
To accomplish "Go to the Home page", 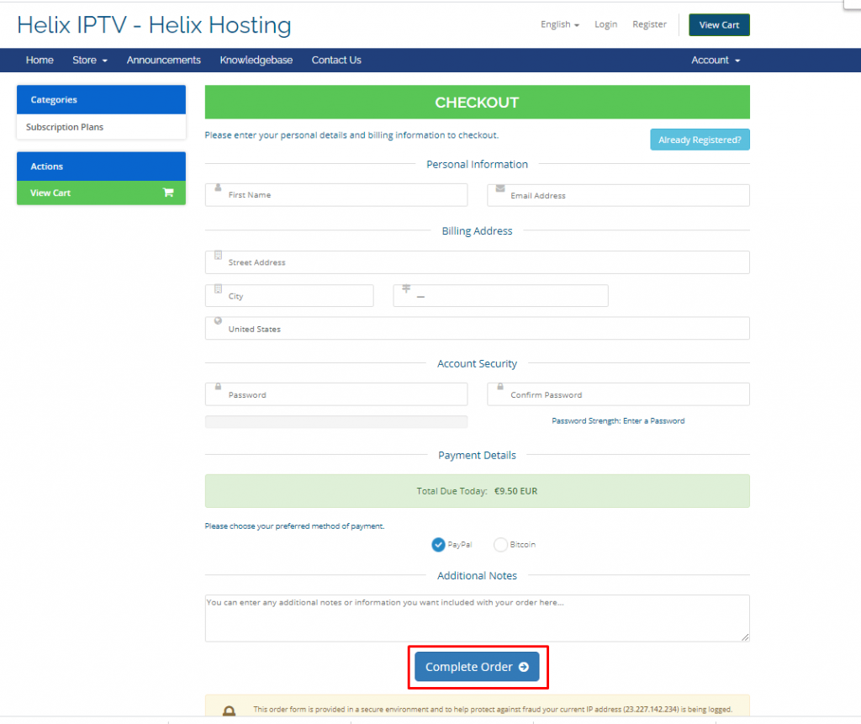I will coord(40,61).
